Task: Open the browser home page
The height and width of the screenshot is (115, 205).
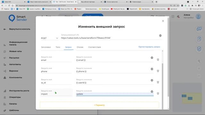Action: pos(12,5)
